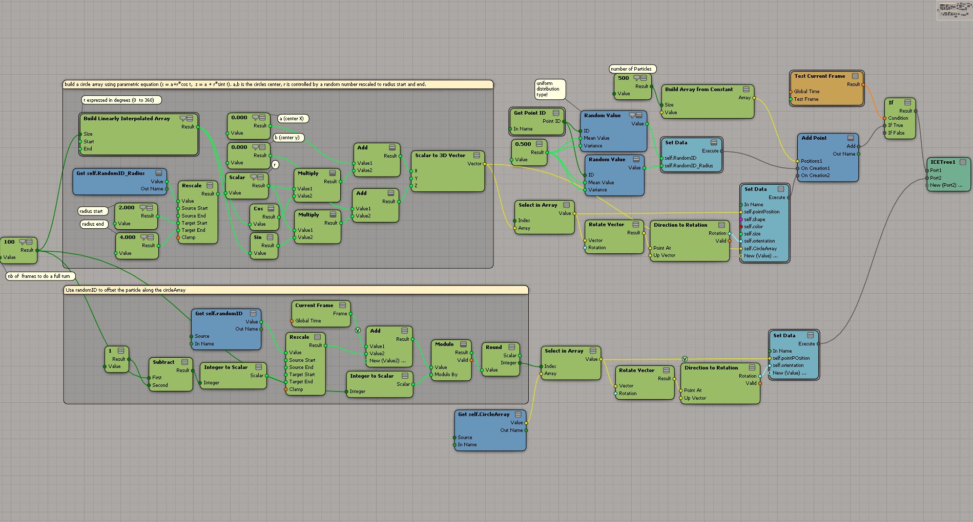The width and height of the screenshot is (973, 522).
Task: Collapse the ICETree1 node
Action: click(963, 162)
